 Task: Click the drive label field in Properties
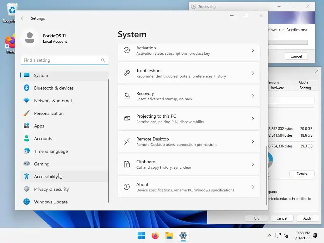[x=291, y=101]
